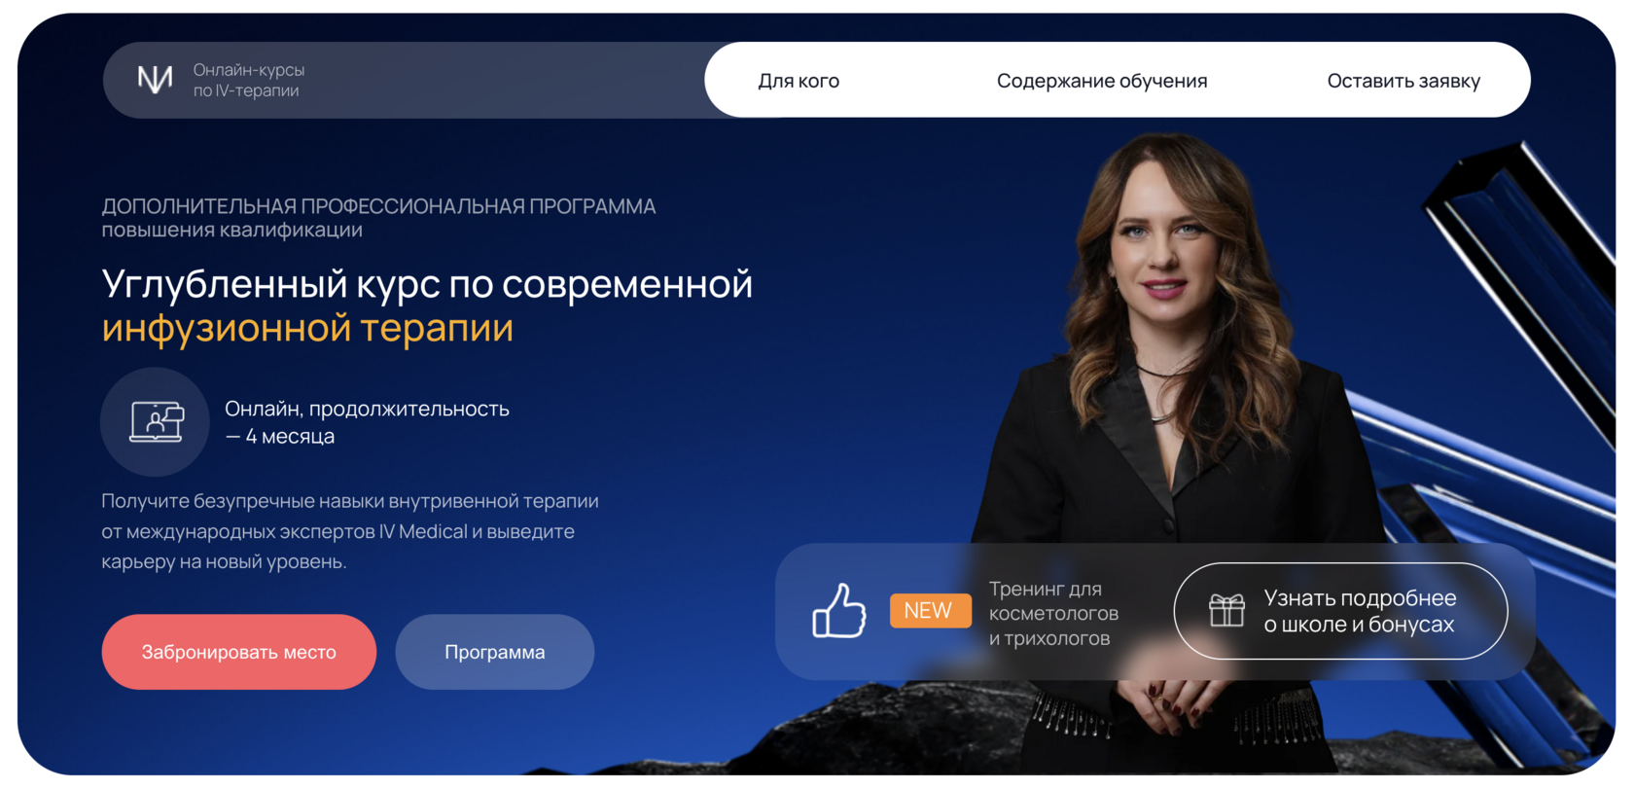
Task: Click the IV Medical logo icon
Action: point(155,80)
